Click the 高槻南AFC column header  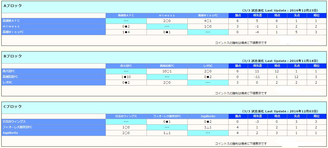[x=126, y=16]
